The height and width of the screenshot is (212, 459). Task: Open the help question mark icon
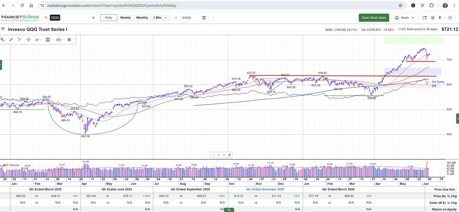coord(450,18)
